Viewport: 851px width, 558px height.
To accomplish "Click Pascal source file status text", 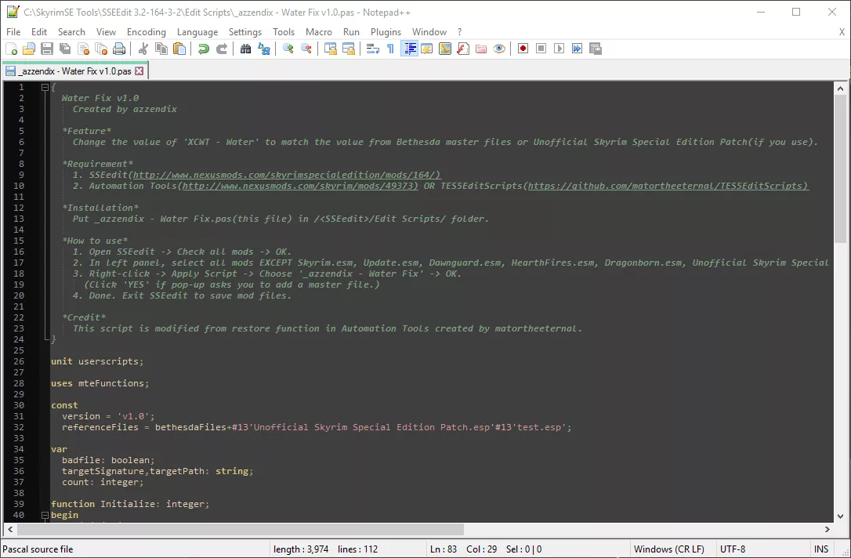I will coord(38,549).
